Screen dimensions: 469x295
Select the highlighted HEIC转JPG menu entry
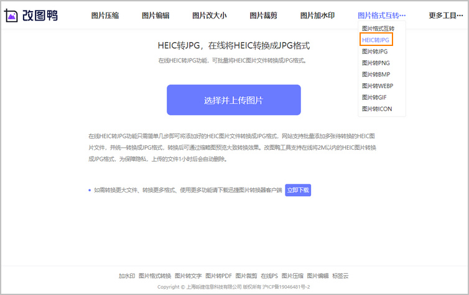point(376,40)
